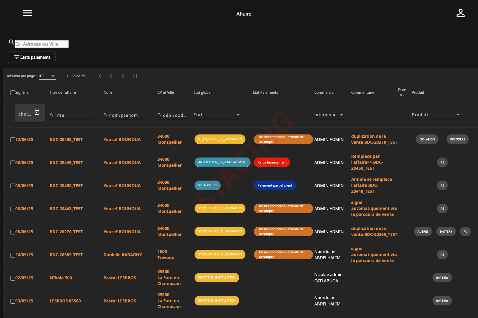Screen dimensions: 478x318
Task: Click the États paiements filter button
Action: 32,57
